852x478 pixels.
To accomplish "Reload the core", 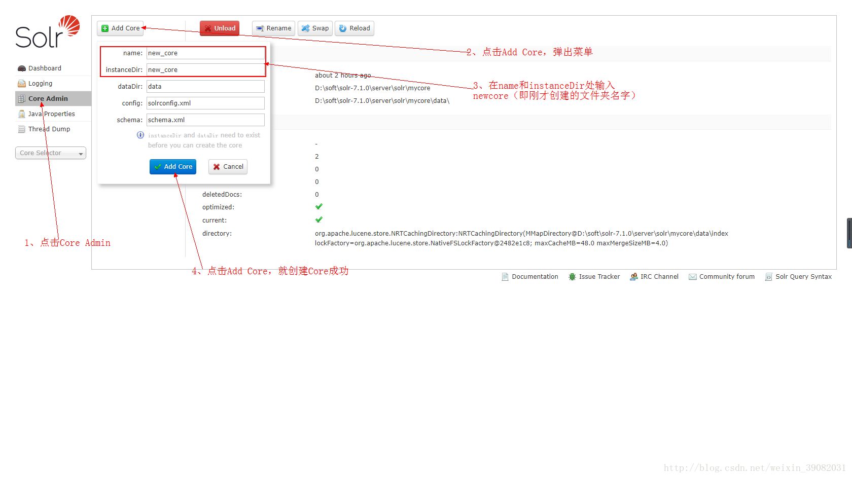I will click(x=354, y=28).
